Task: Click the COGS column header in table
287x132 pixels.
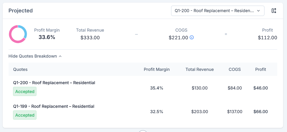Action: [235, 69]
